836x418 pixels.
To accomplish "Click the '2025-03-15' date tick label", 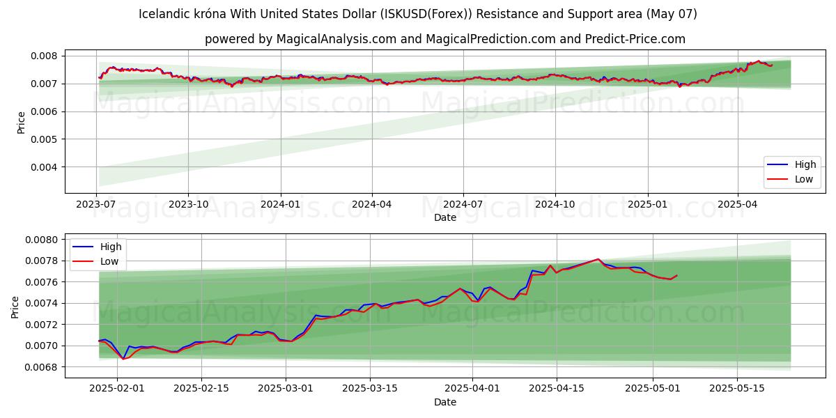I will [370, 389].
